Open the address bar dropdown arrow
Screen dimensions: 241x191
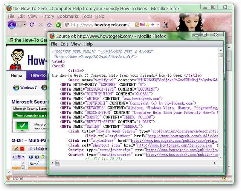(x=158, y=24)
